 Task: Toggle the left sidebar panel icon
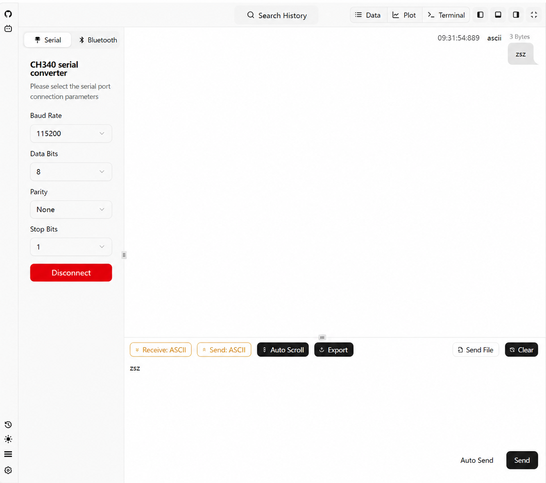click(480, 15)
